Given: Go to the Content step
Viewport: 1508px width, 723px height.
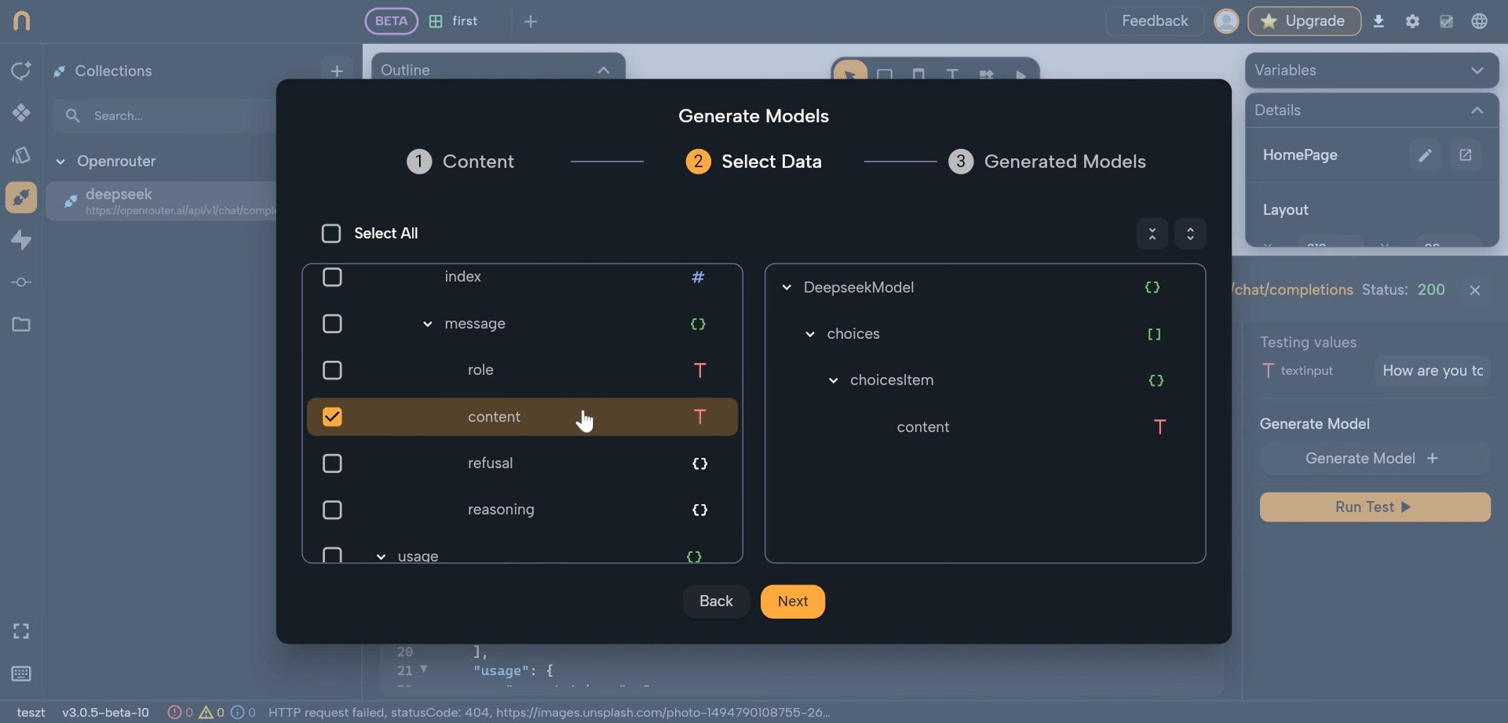Looking at the screenshot, I should [461, 162].
